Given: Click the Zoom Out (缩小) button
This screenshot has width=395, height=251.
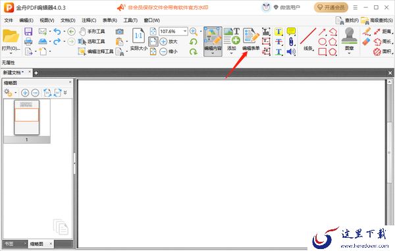Looking at the screenshot, I should [169, 51].
